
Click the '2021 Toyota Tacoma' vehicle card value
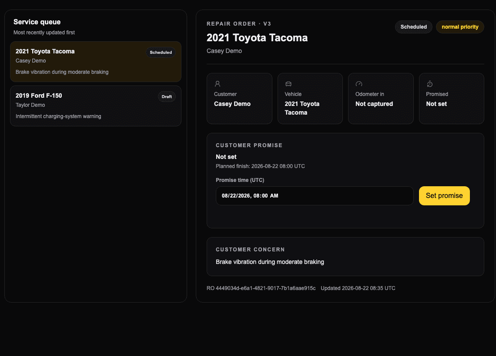point(302,108)
